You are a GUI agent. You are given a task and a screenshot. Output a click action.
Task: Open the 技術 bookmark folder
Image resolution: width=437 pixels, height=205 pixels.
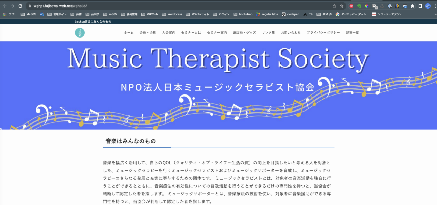76,14
